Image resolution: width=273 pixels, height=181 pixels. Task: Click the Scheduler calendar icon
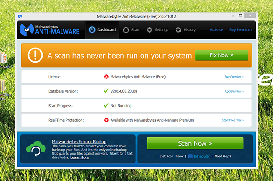[x=190, y=156]
